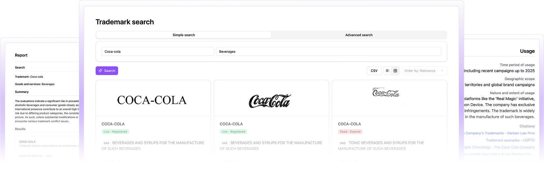Click the 045 class badge on first card

coord(106,143)
